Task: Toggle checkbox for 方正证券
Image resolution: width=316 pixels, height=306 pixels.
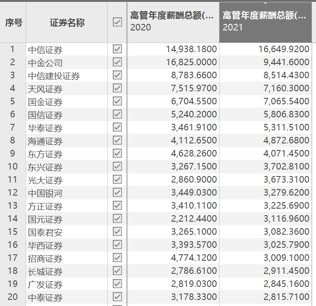Action: (x=117, y=206)
